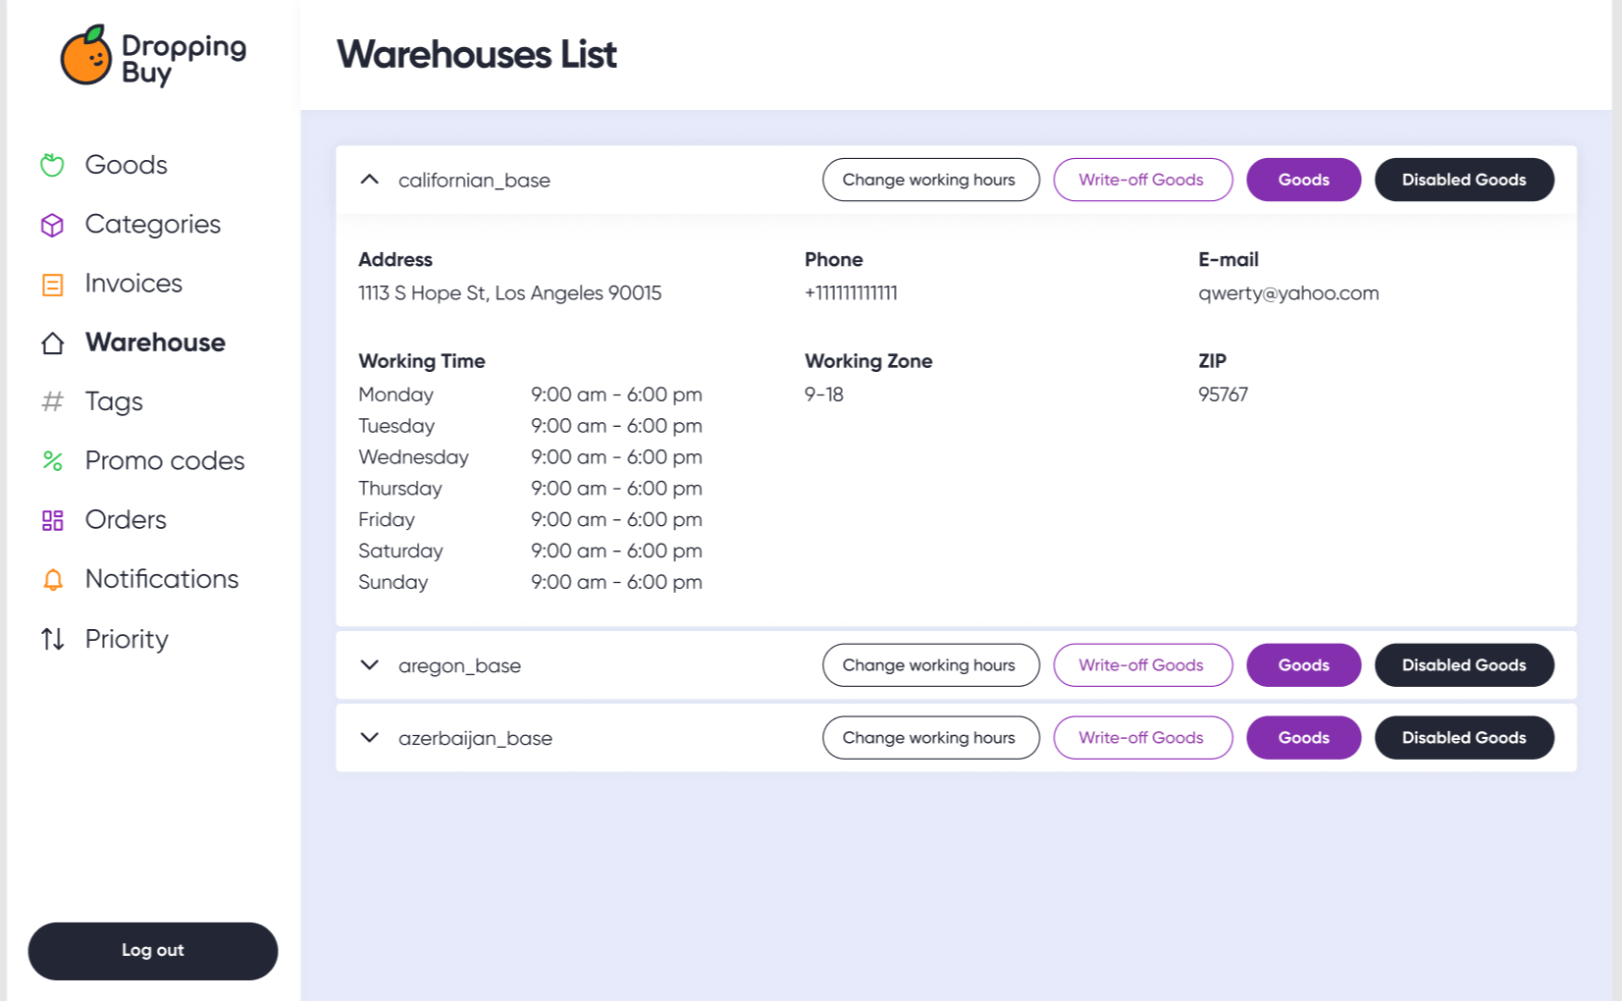Open Goods for azerbaijan_base warehouse

(x=1303, y=738)
